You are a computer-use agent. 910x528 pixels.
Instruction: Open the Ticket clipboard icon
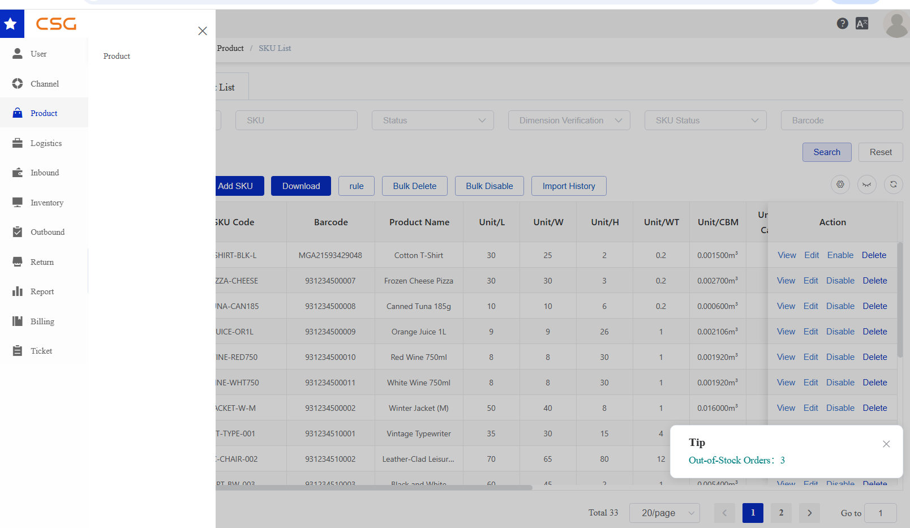18,351
